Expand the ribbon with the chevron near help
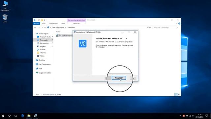This screenshot has height=119, width=211. (176, 23)
